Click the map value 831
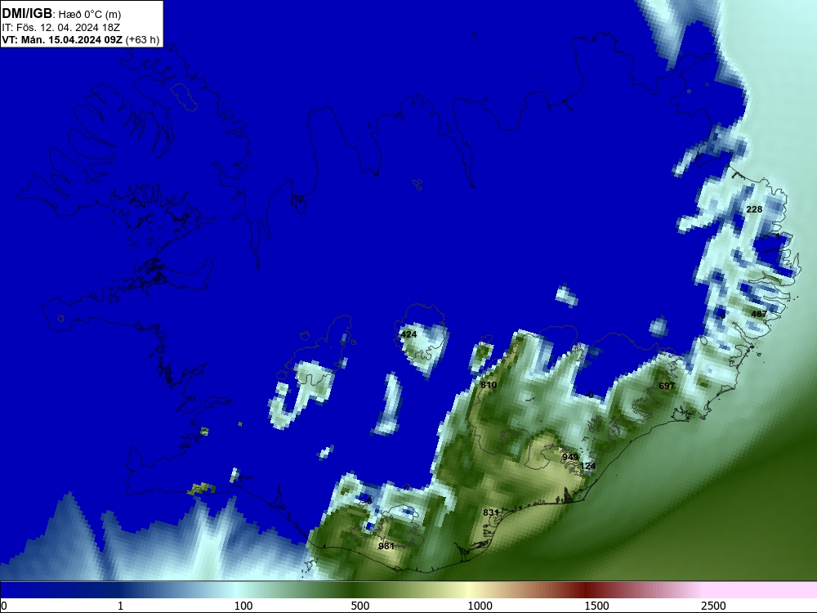 point(490,512)
